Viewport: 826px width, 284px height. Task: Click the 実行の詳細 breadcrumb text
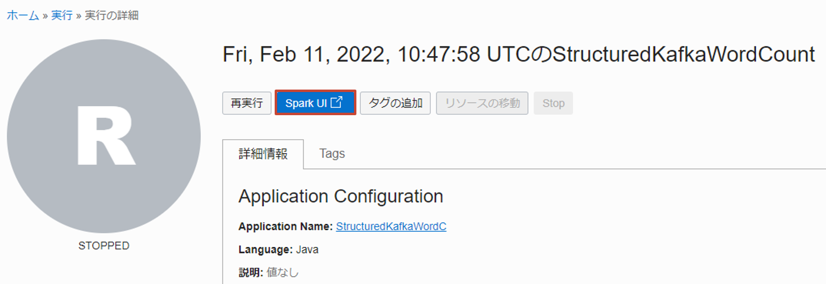pos(112,16)
